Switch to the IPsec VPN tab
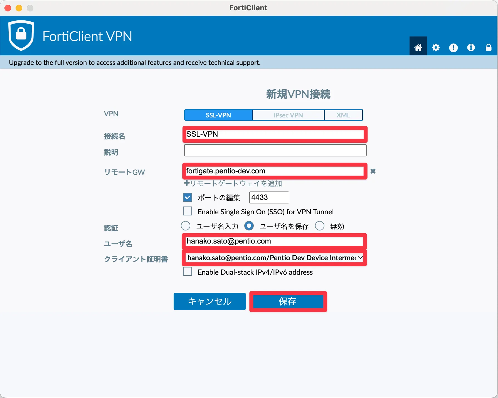The height and width of the screenshot is (398, 498). tap(288, 115)
